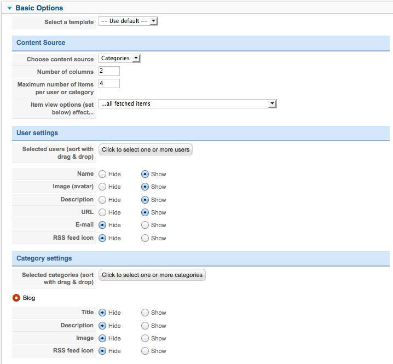Click the Basic Options heading
Screen dimensions: 393x364
[x=39, y=8]
